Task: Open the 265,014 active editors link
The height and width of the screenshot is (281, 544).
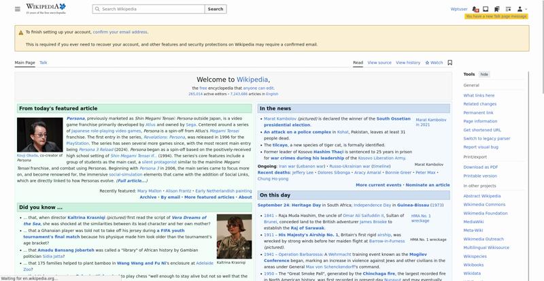Action: [x=196, y=94]
